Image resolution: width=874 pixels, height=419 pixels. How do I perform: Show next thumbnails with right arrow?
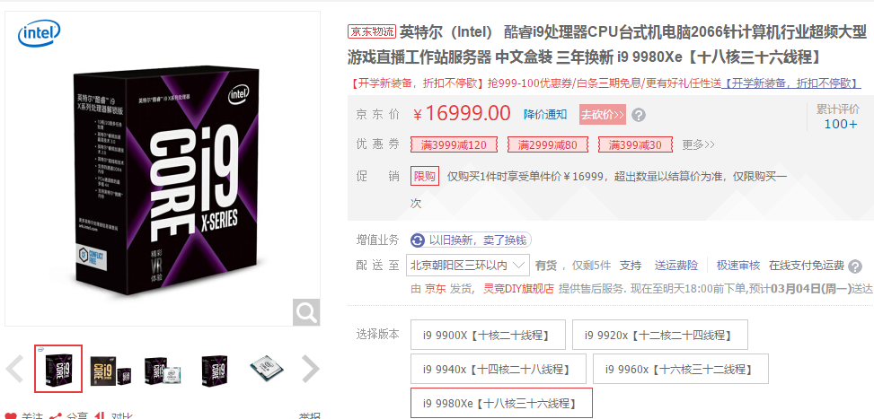pyautogui.click(x=310, y=369)
